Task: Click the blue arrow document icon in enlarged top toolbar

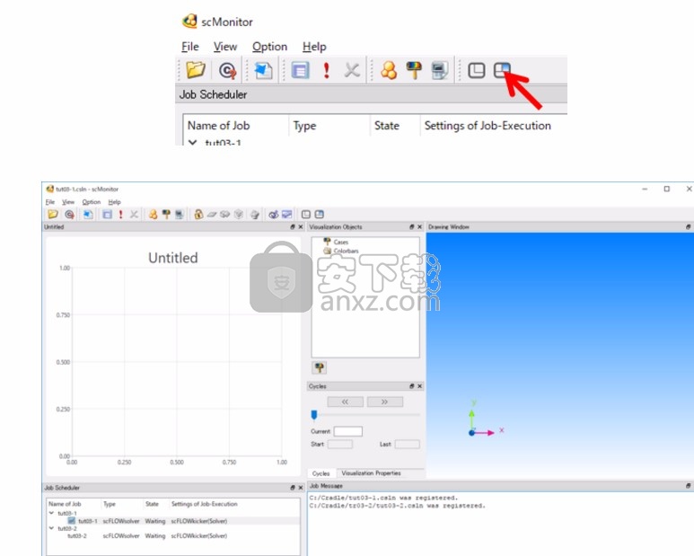Action: (x=263, y=70)
